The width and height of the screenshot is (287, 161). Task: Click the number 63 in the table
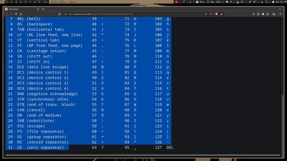point(94,148)
